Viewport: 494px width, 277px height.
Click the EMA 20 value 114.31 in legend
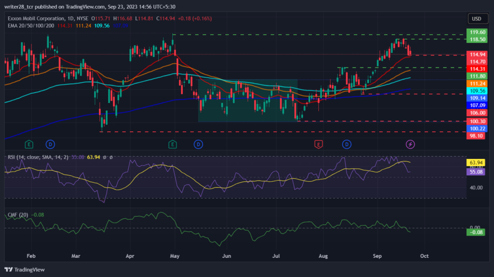65,26
